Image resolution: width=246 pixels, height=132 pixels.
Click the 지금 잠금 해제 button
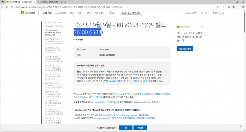[x=185, y=49]
